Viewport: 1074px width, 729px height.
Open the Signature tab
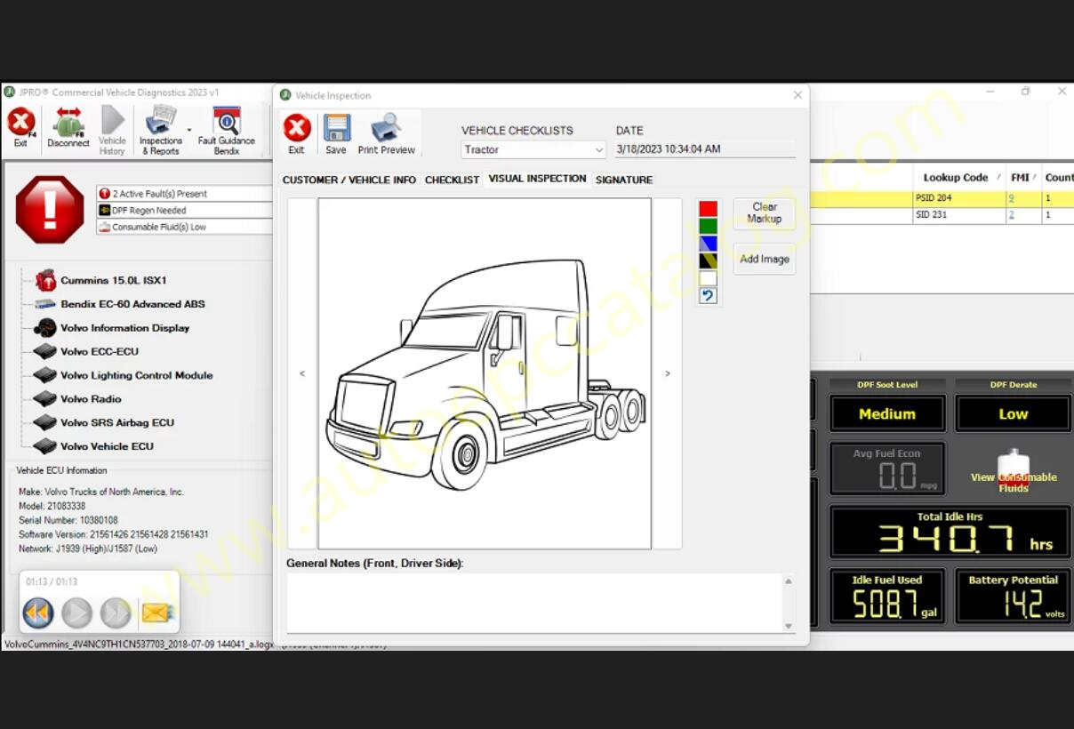(624, 180)
